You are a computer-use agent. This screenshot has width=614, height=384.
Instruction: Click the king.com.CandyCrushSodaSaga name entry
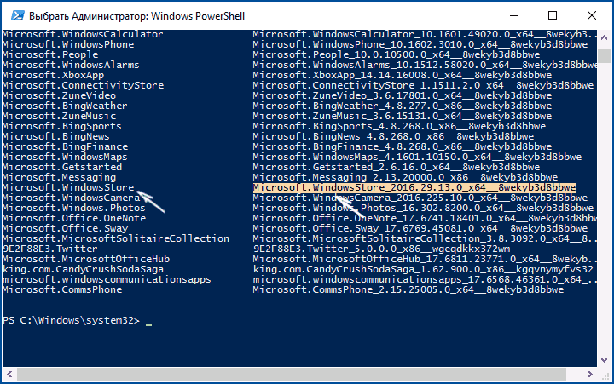coord(83,269)
